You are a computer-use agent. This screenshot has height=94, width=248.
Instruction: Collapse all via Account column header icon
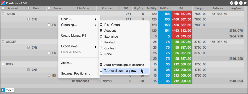[3, 8]
